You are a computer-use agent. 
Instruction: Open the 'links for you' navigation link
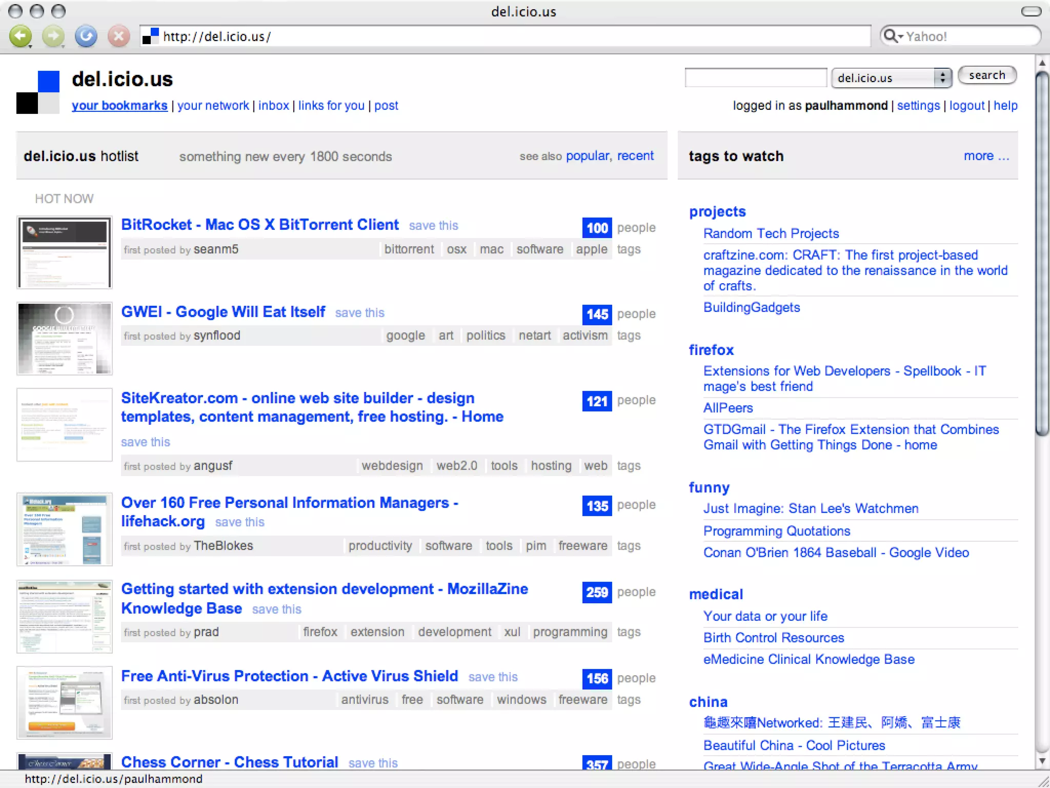click(331, 106)
